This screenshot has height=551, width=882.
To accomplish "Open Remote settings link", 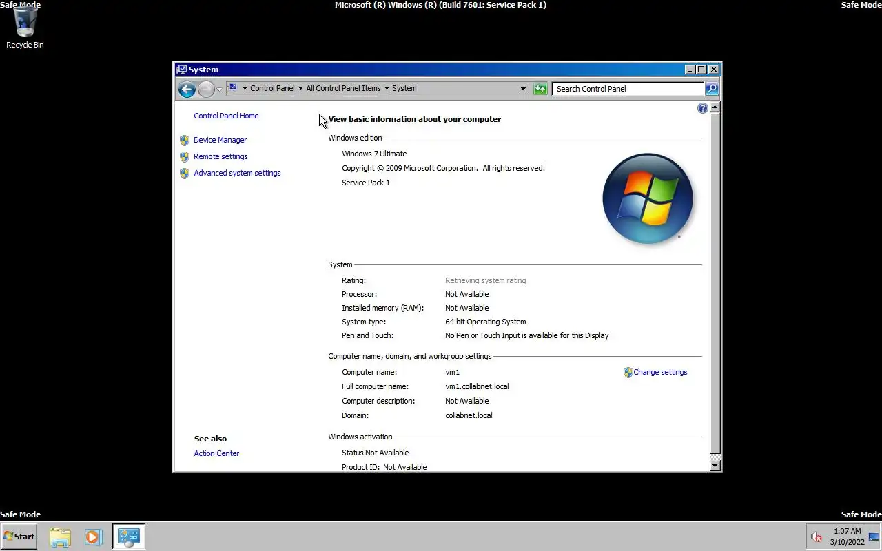I will (x=220, y=156).
